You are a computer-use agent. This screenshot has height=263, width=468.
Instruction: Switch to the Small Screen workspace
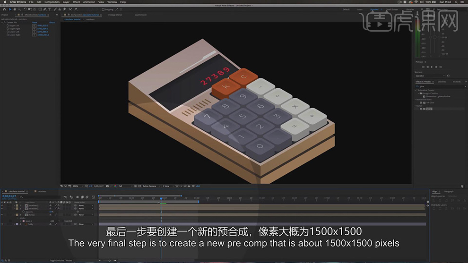(x=392, y=9)
